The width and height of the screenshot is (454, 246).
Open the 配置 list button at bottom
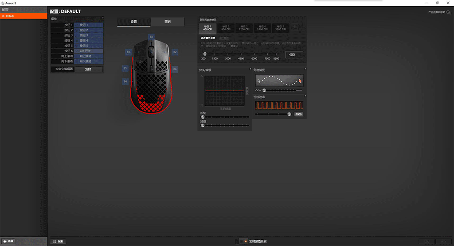click(58, 242)
